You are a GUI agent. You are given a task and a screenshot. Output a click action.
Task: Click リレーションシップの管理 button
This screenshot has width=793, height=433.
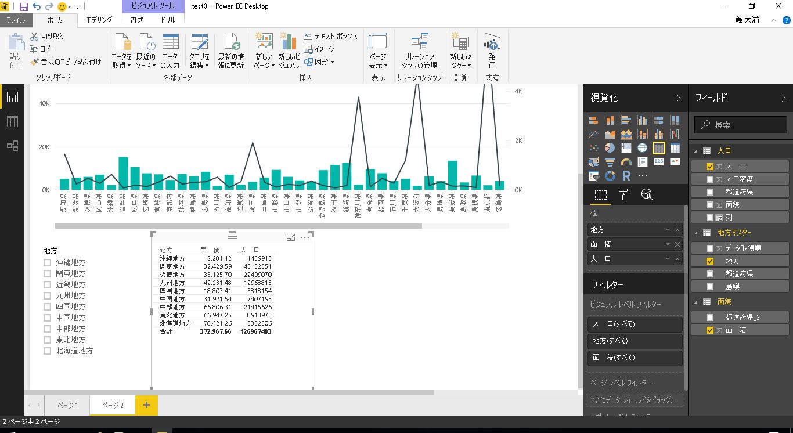(x=420, y=51)
